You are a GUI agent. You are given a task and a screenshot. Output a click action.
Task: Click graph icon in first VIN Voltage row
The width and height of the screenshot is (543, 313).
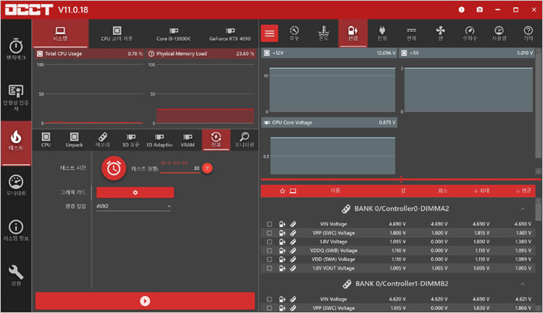point(282,224)
